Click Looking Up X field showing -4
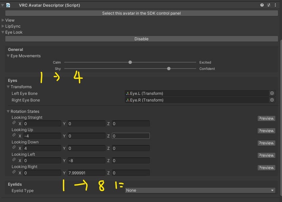282x202 pixels. 42,136
